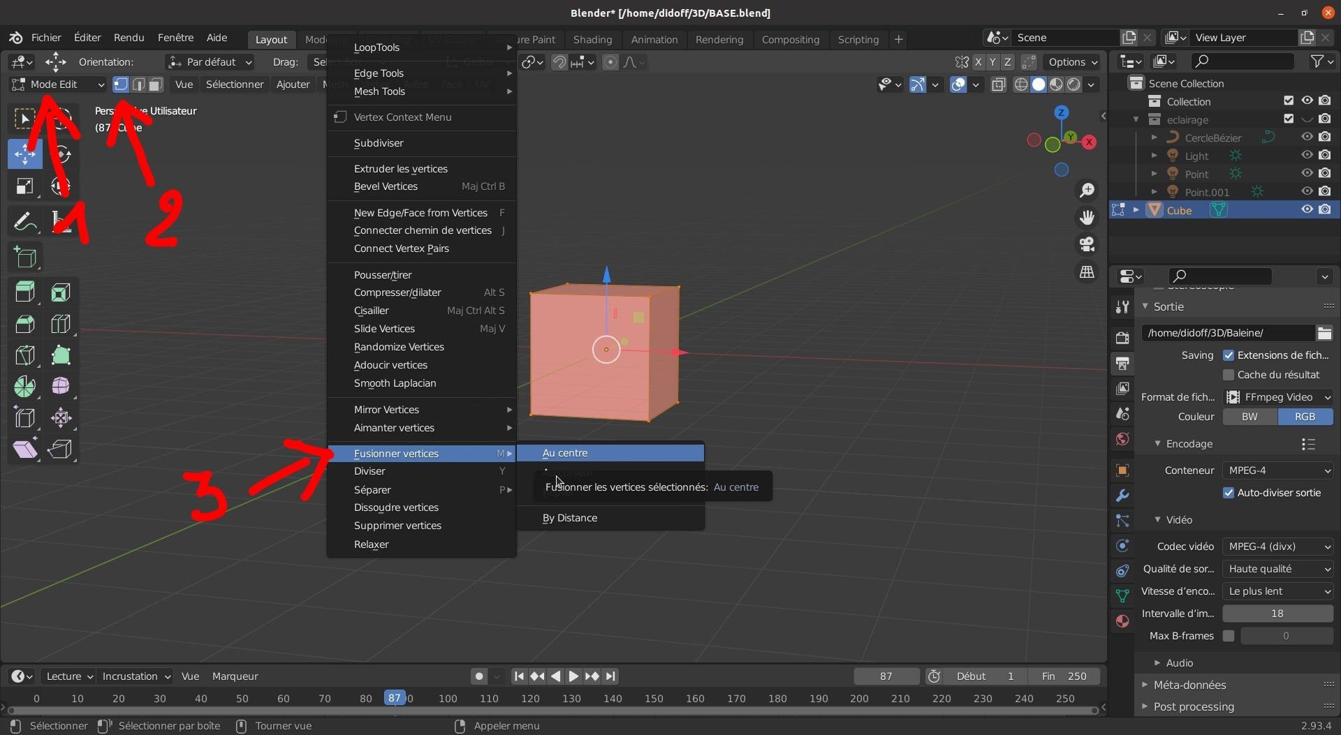Choose By Distance merge option

(x=610, y=518)
